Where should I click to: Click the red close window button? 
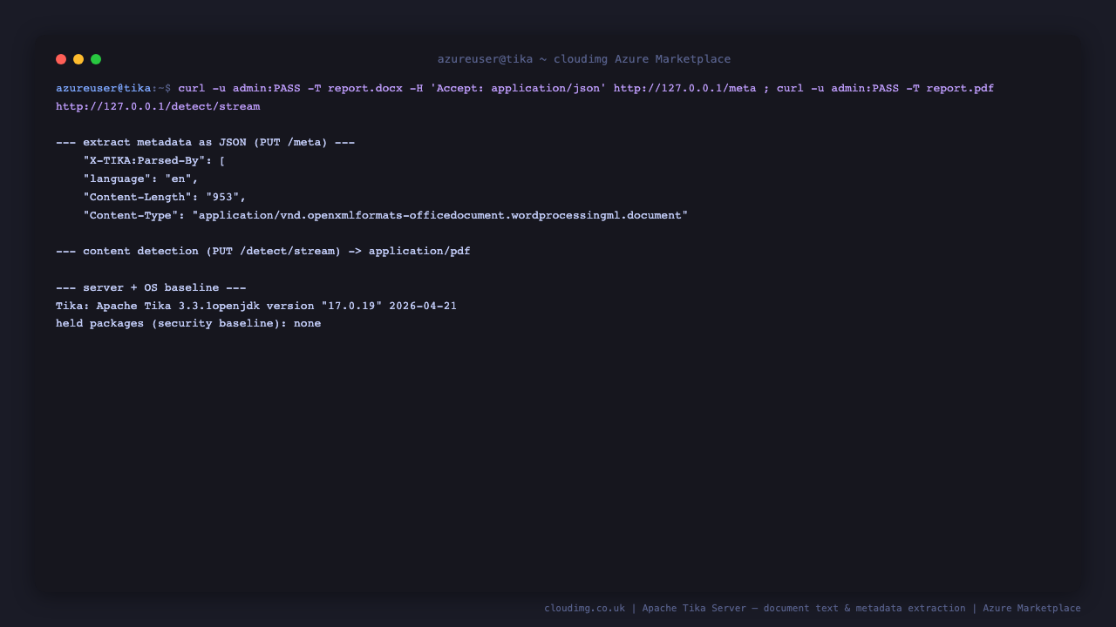pyautogui.click(x=61, y=59)
